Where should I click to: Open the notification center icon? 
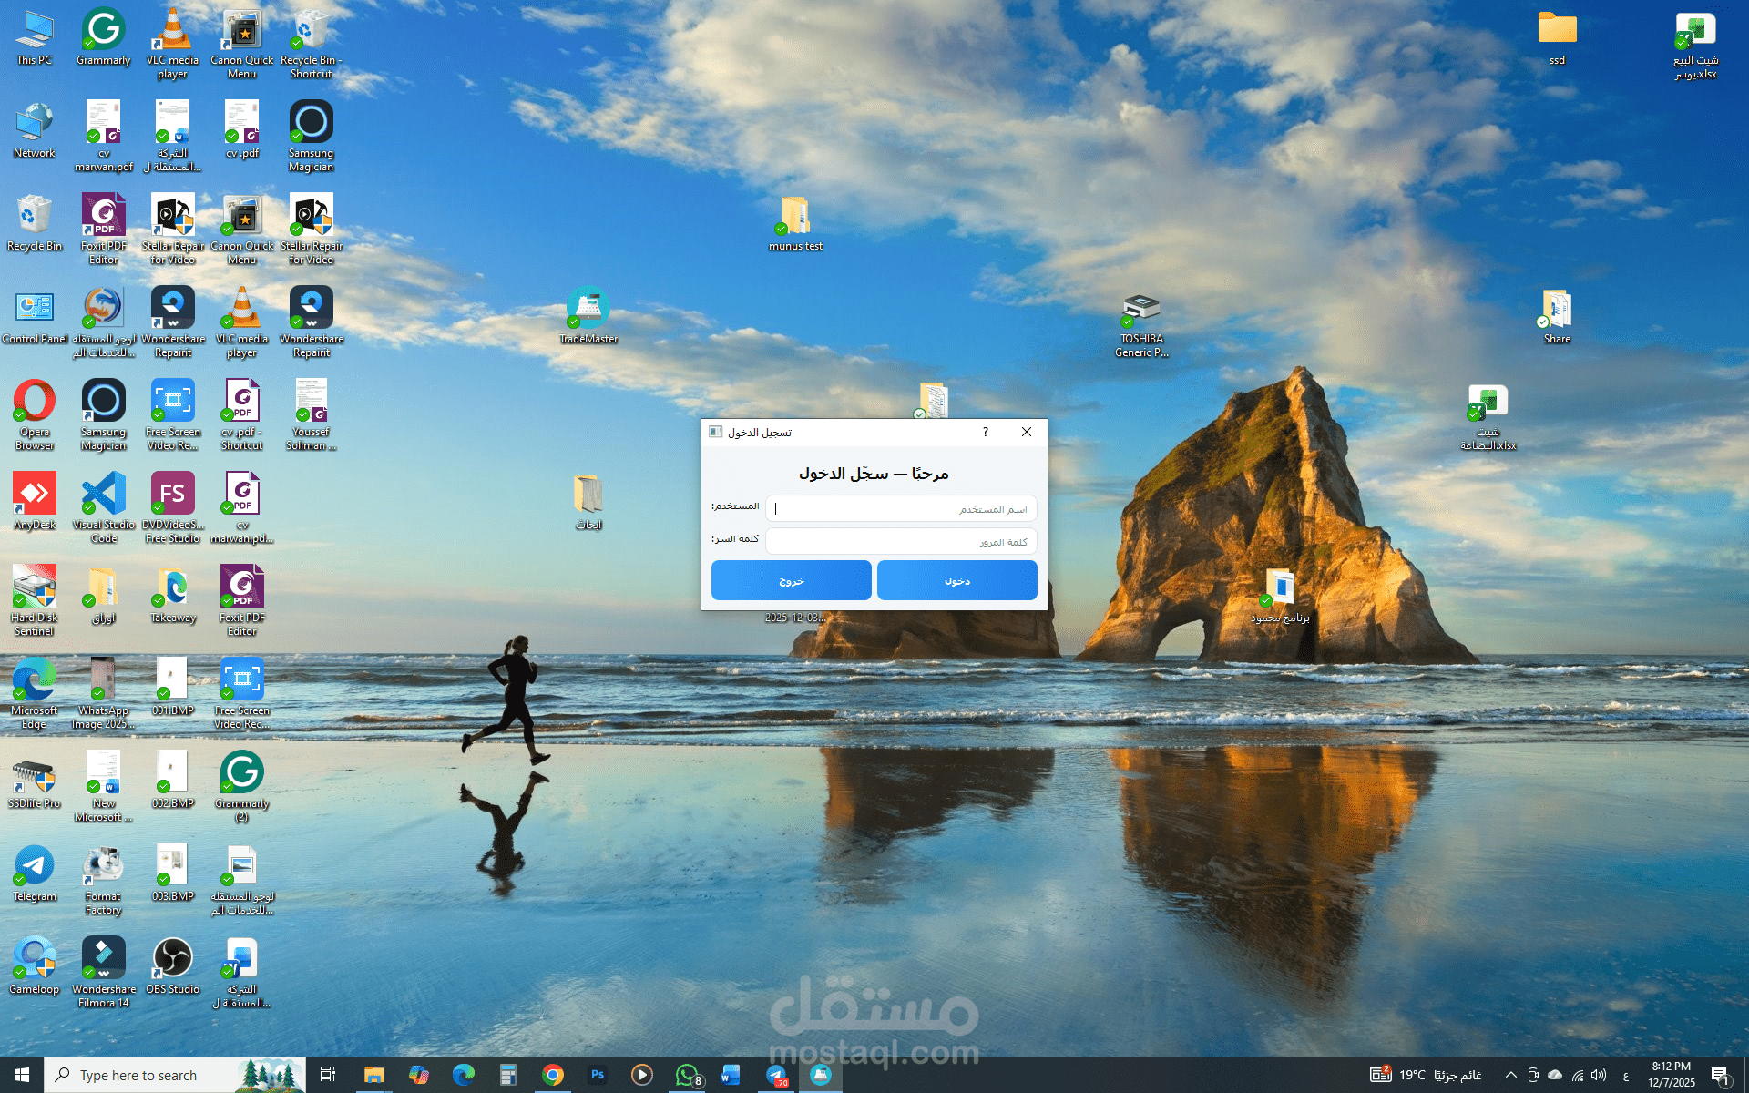coord(1719,1075)
